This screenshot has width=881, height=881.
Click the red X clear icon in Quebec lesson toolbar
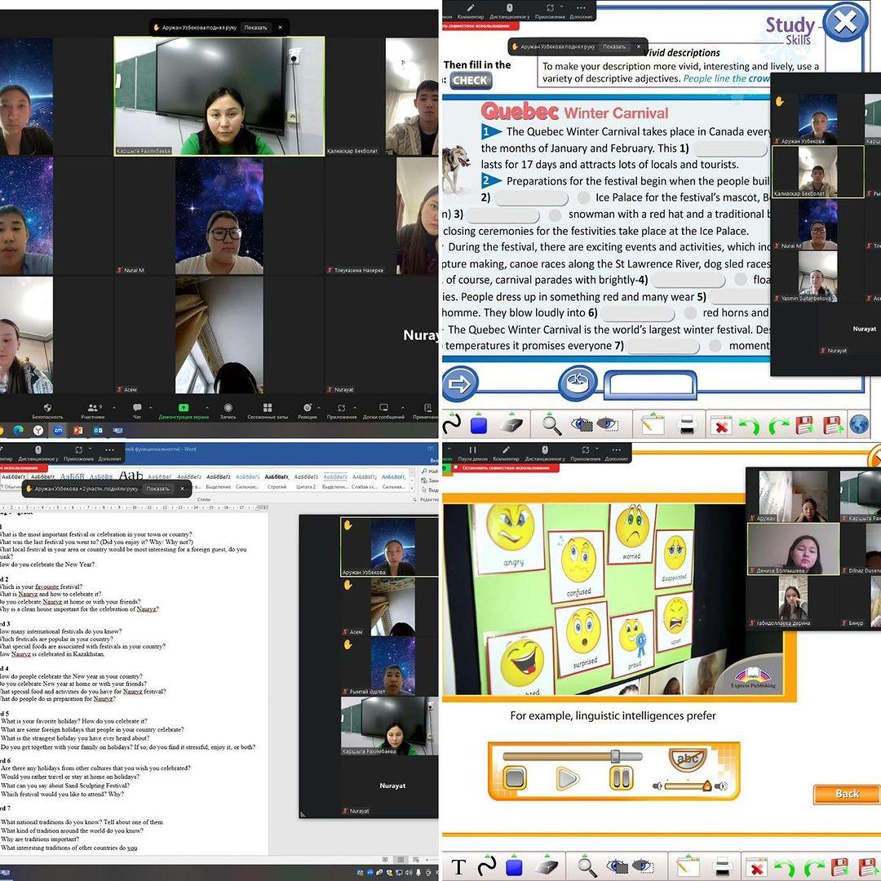pyautogui.click(x=721, y=425)
